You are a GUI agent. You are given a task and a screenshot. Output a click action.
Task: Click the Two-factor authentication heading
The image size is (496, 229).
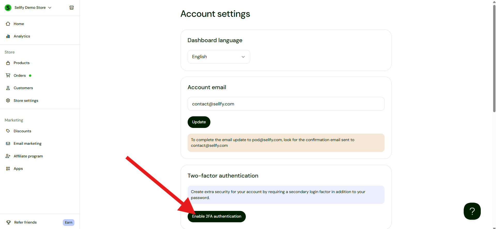223,176
